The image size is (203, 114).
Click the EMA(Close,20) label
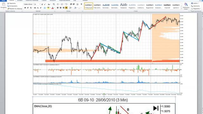click(x=43, y=106)
